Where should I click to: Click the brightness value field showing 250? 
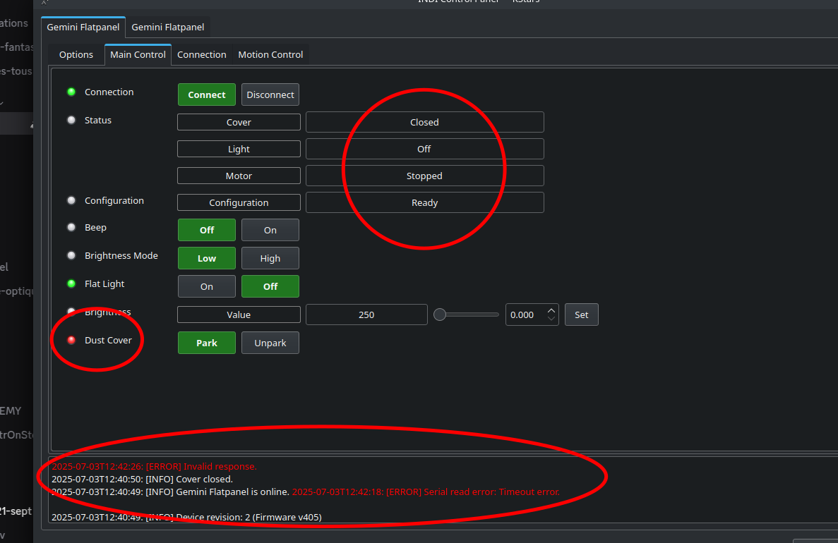pos(366,315)
